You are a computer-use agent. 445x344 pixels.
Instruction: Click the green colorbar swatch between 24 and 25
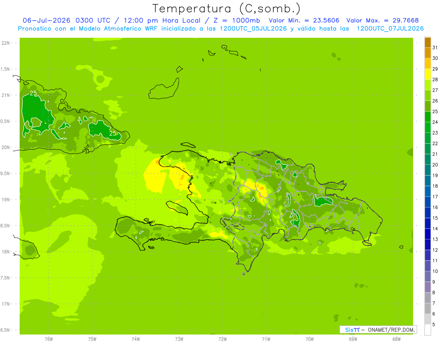pyautogui.click(x=428, y=117)
